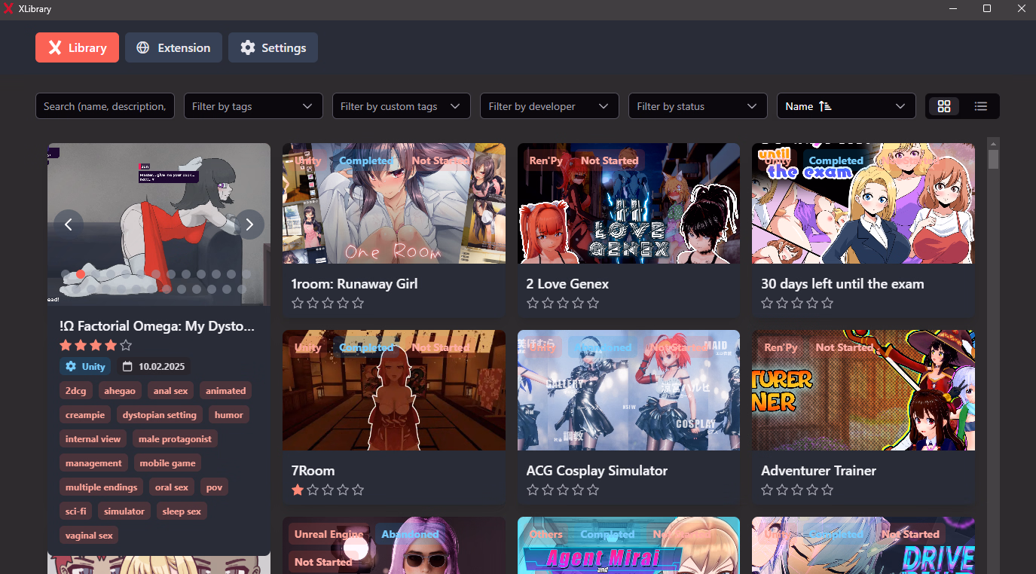Rate 2 Love Genex one star
Image resolution: width=1036 pixels, height=574 pixels.
click(x=533, y=304)
